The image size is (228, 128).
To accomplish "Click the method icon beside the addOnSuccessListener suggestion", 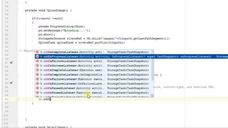I will pos(37,65).
